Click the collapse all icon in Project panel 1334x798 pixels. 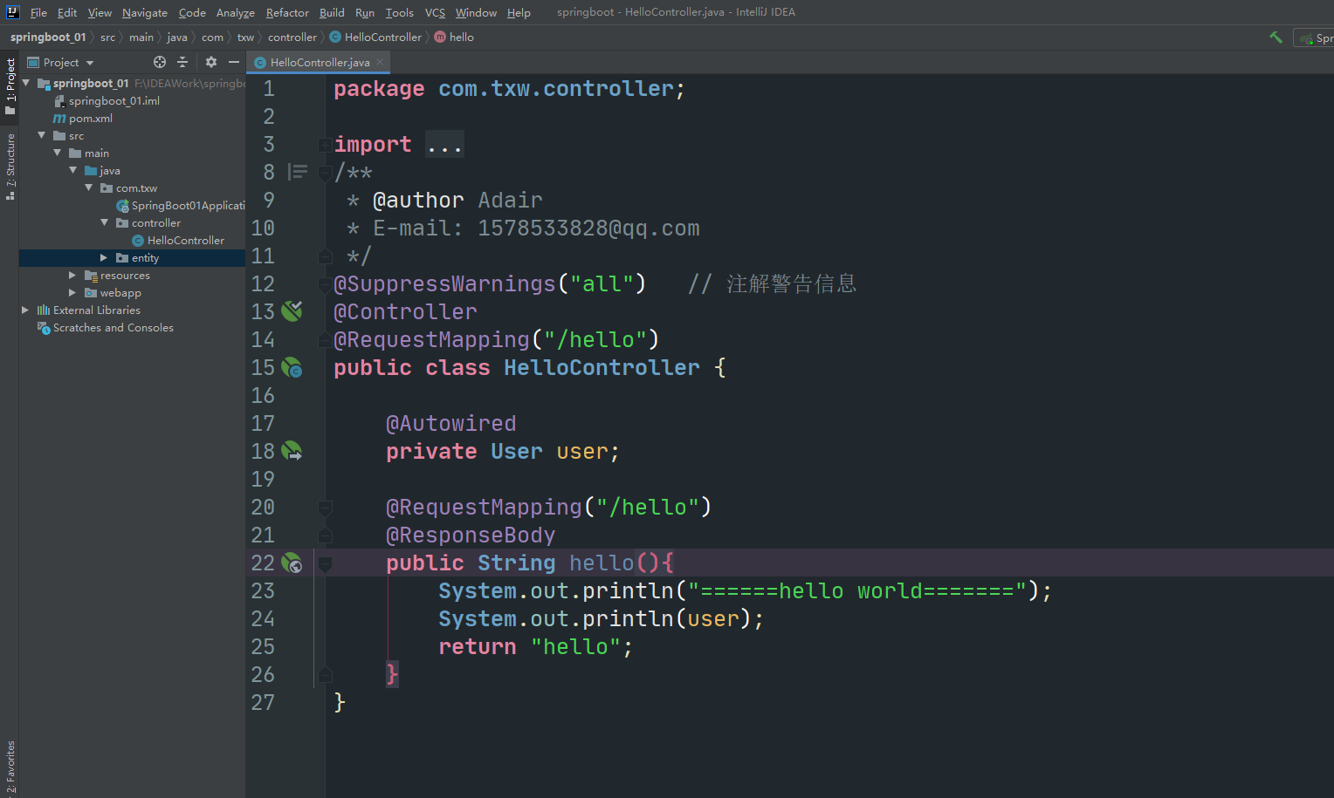[182, 62]
